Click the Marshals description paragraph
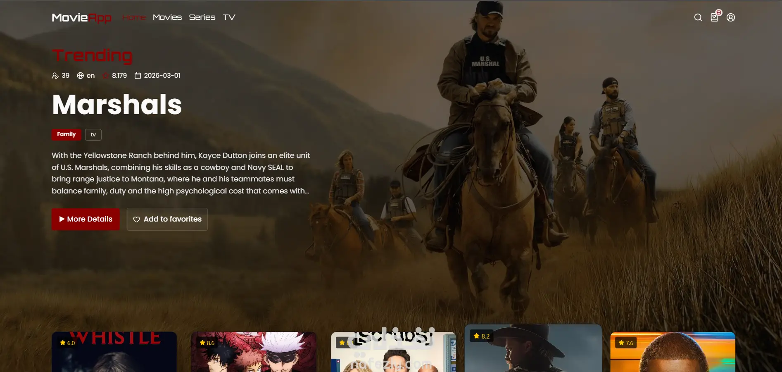The height and width of the screenshot is (372, 782). [181, 173]
